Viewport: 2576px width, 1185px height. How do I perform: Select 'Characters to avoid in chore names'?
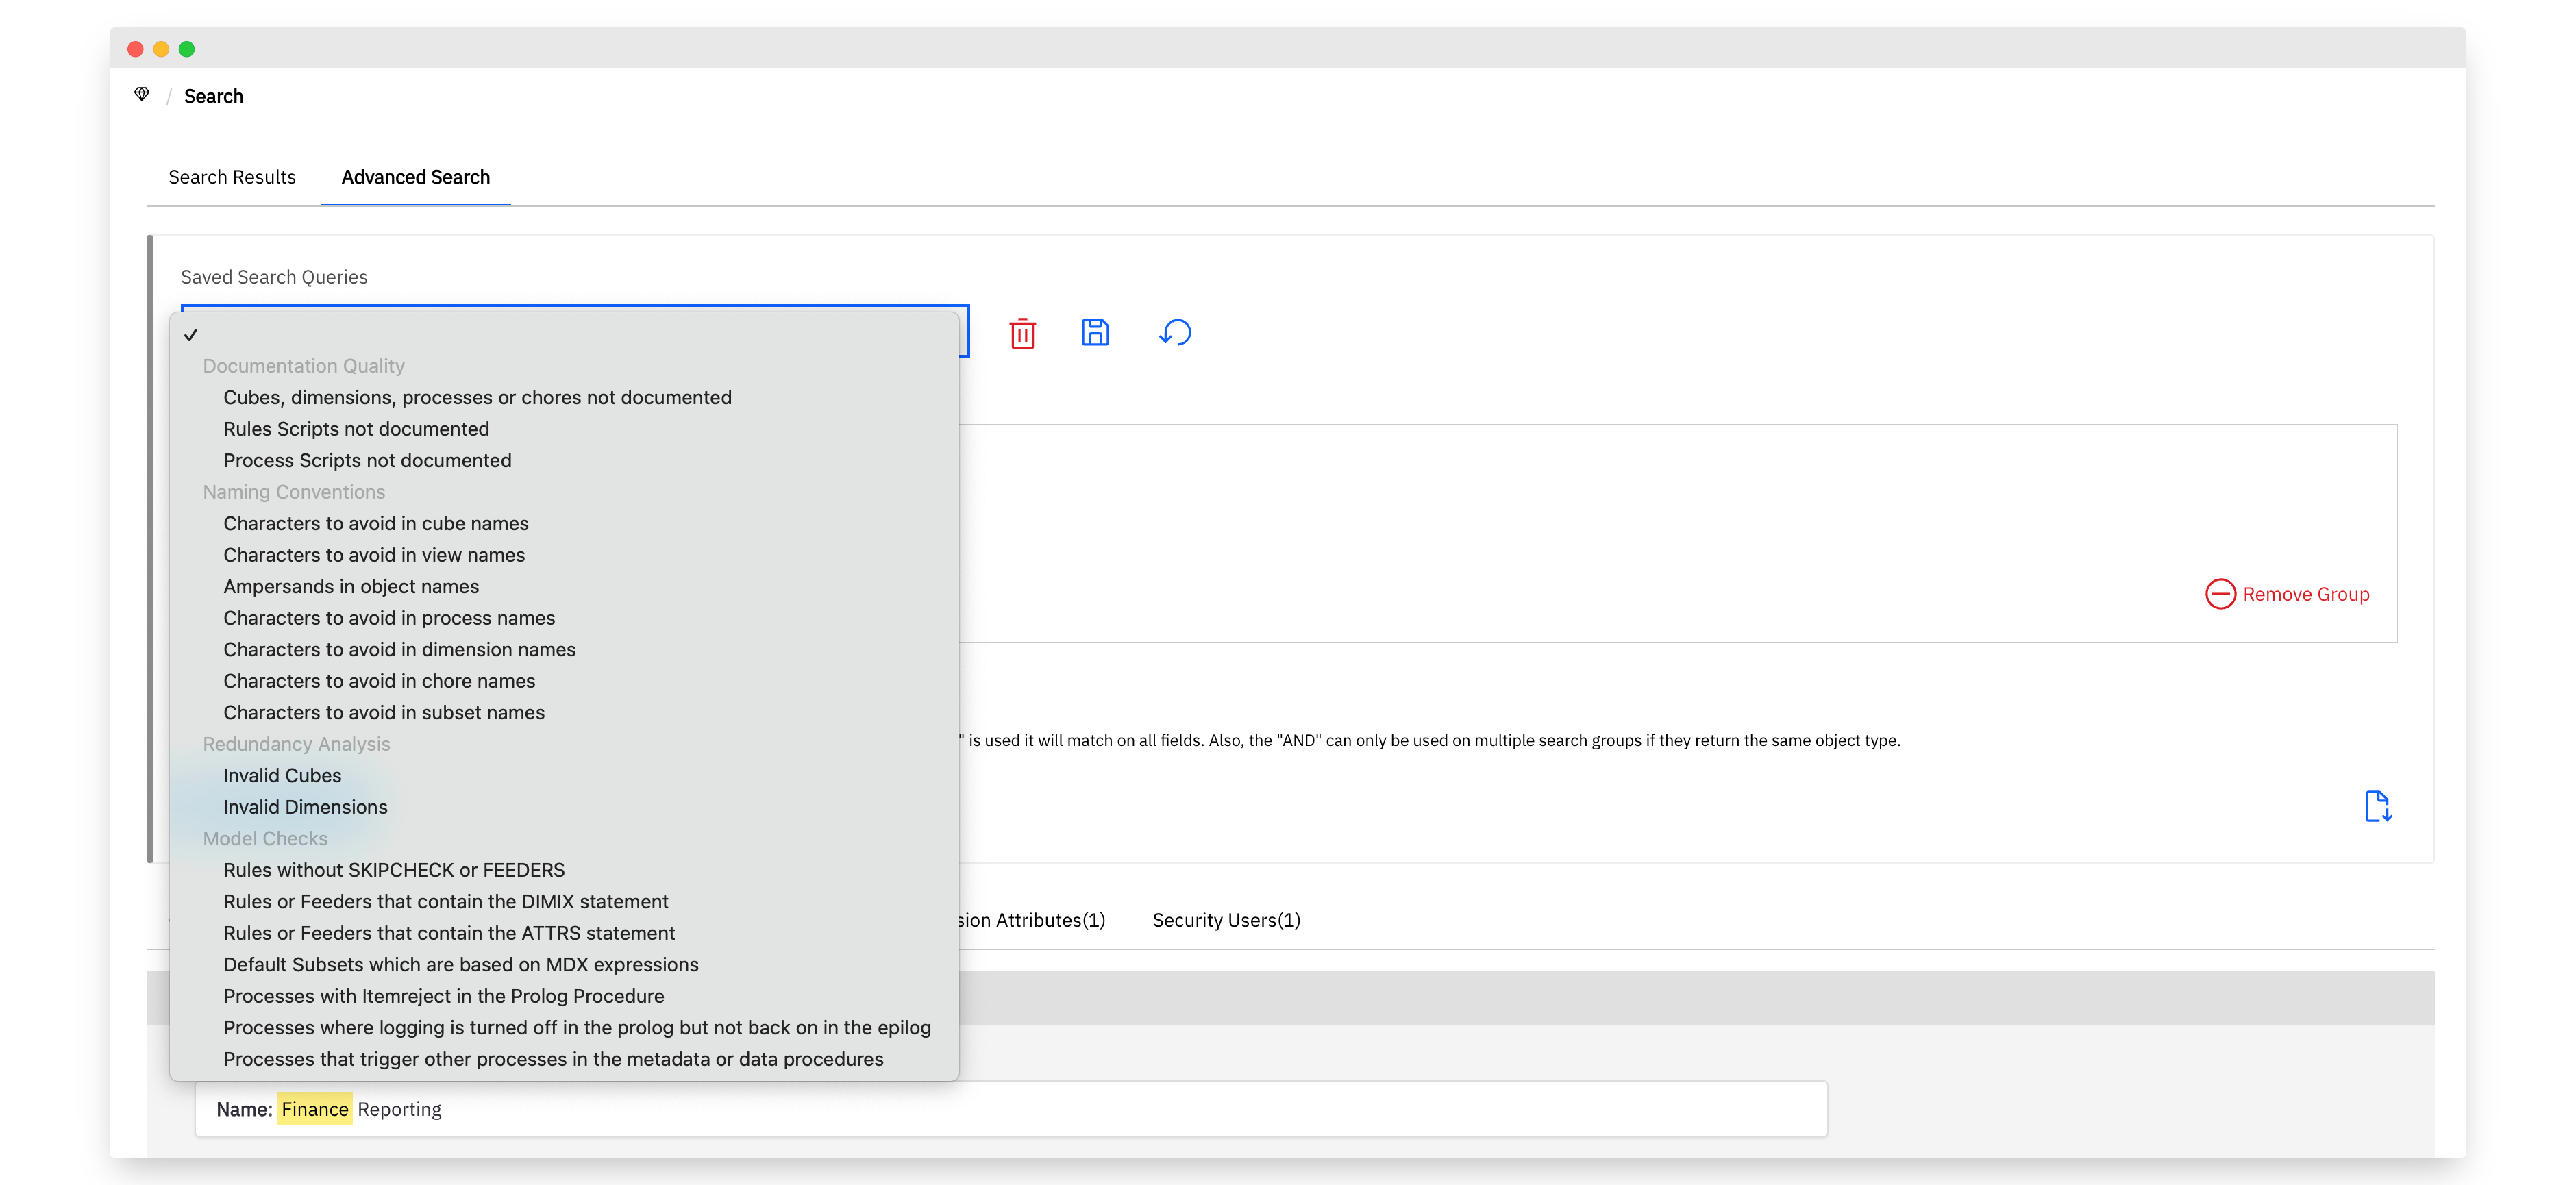tap(379, 681)
